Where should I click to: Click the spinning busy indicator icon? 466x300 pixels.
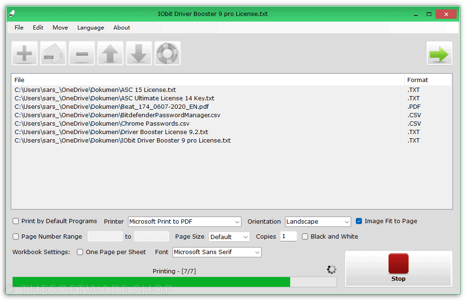coord(331,270)
